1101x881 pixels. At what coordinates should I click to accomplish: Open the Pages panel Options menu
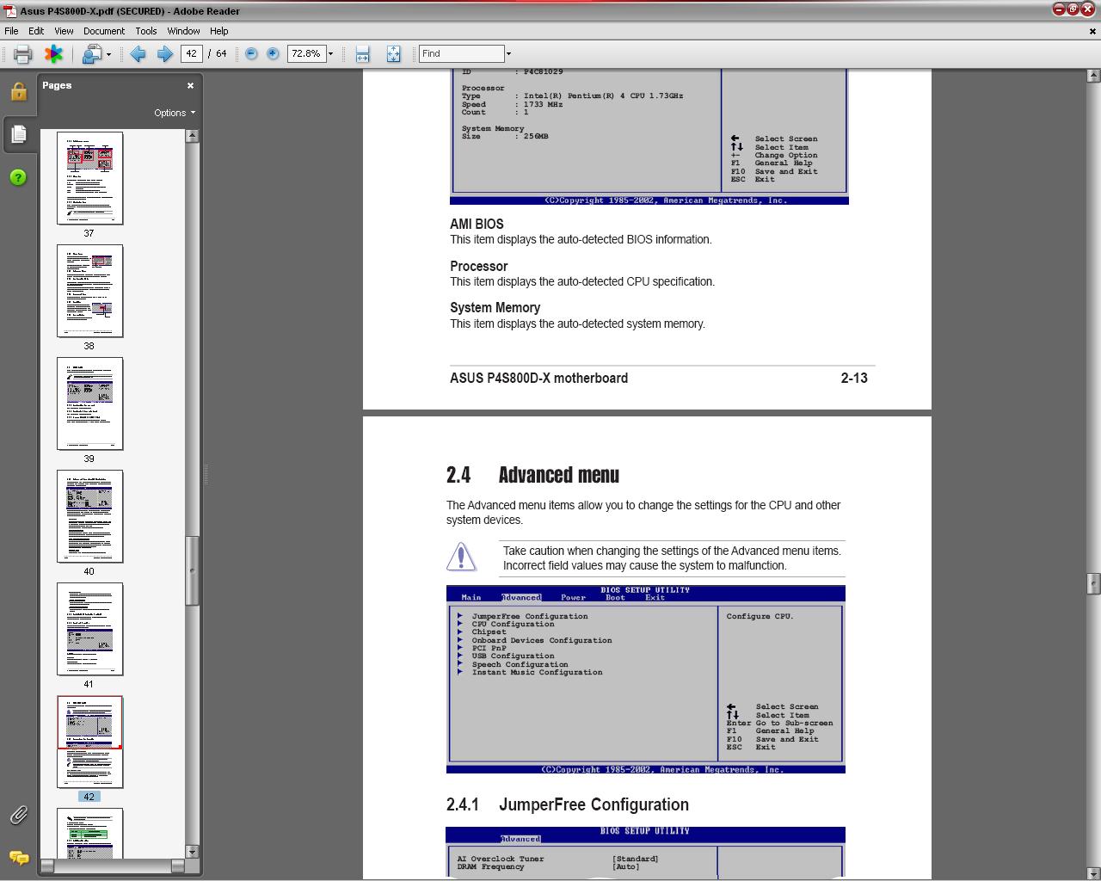[x=174, y=113]
